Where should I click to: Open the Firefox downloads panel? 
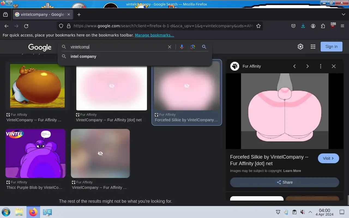(303, 26)
